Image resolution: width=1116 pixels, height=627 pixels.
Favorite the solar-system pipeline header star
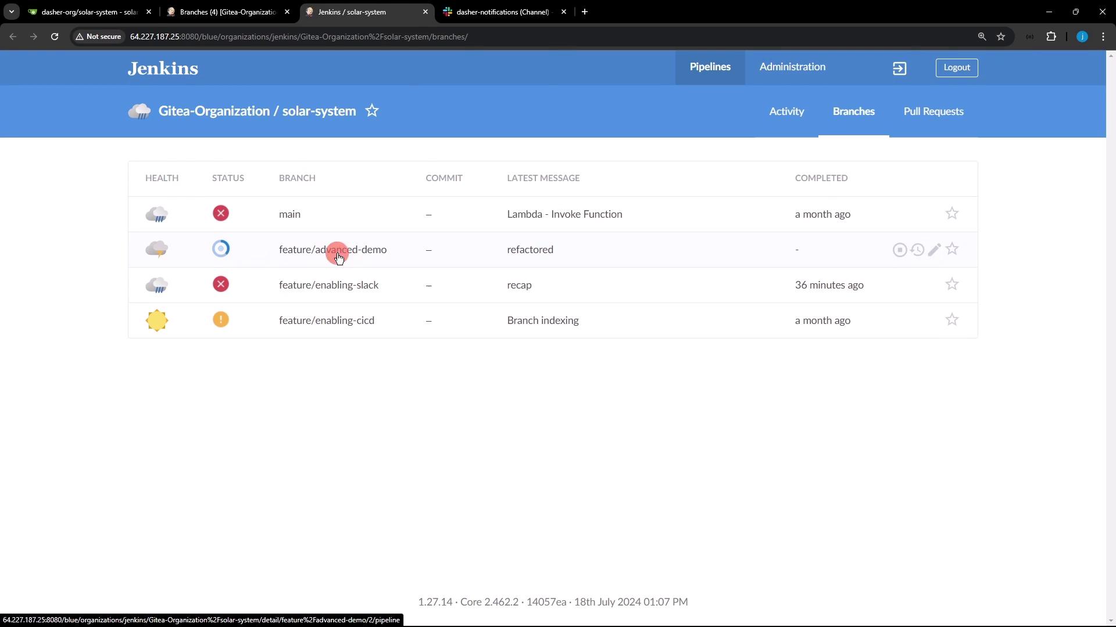click(372, 110)
